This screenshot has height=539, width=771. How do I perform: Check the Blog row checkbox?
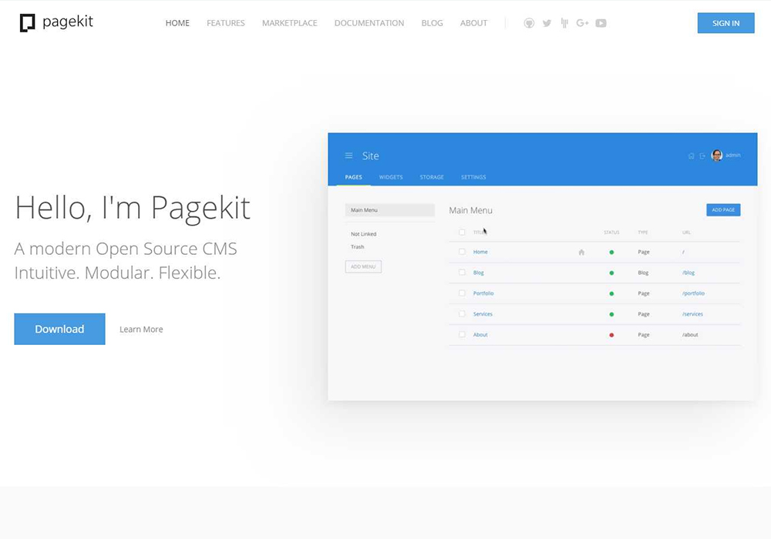(x=462, y=273)
